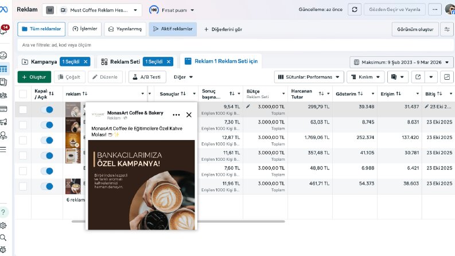Viewport: 455px width, 256px height.
Task: Start an A/B Testi
Action: [147, 77]
